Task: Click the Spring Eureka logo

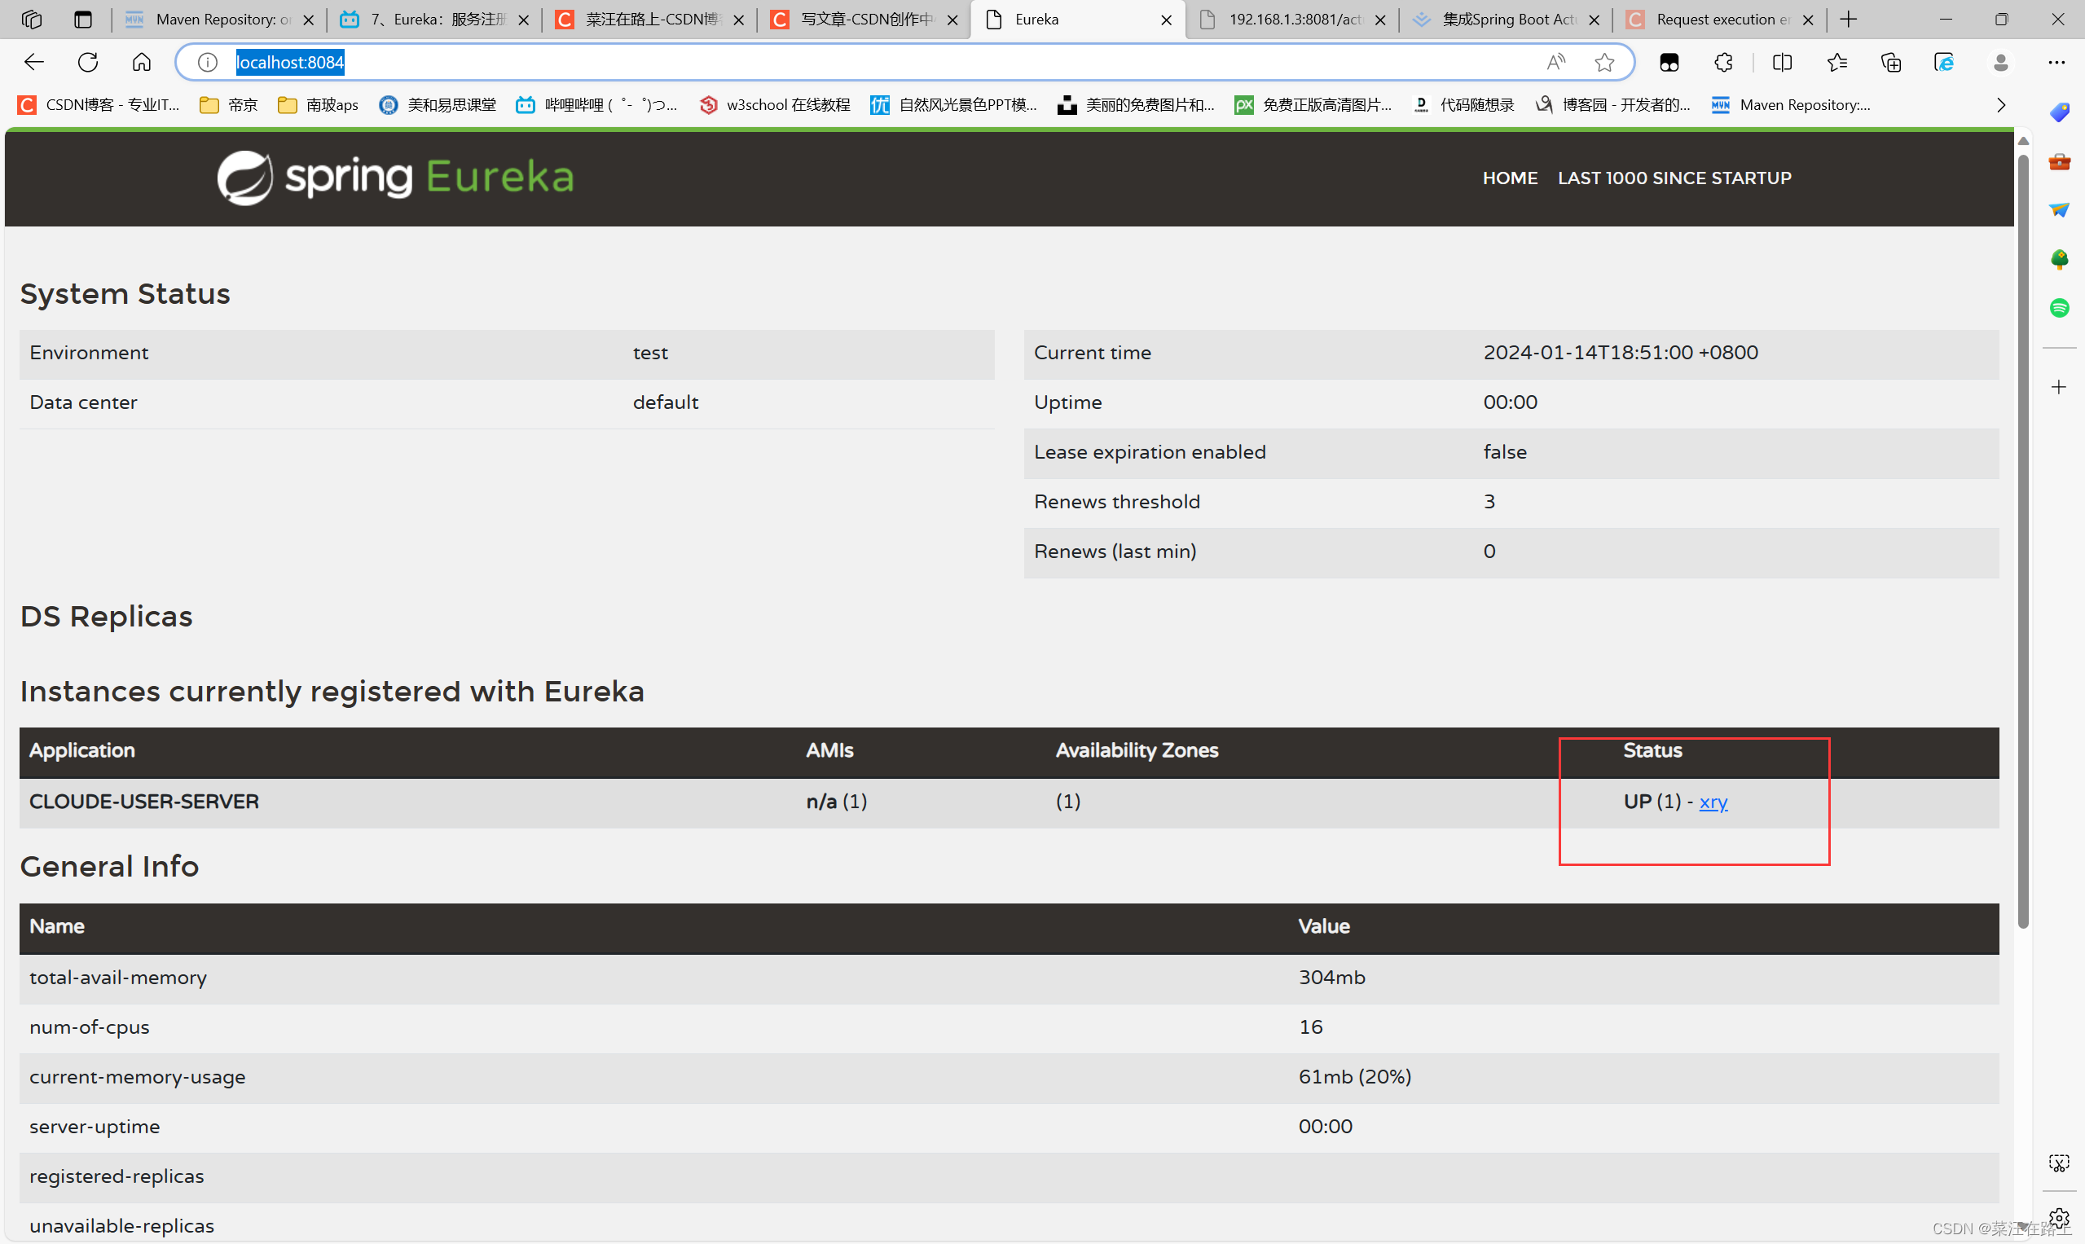Action: point(394,177)
